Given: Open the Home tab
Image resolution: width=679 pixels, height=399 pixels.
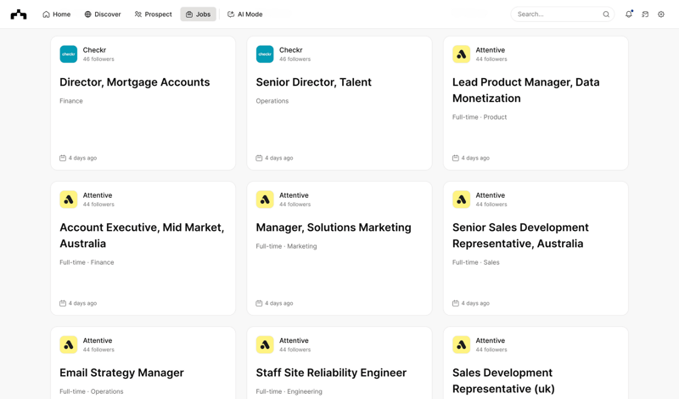Looking at the screenshot, I should (57, 14).
